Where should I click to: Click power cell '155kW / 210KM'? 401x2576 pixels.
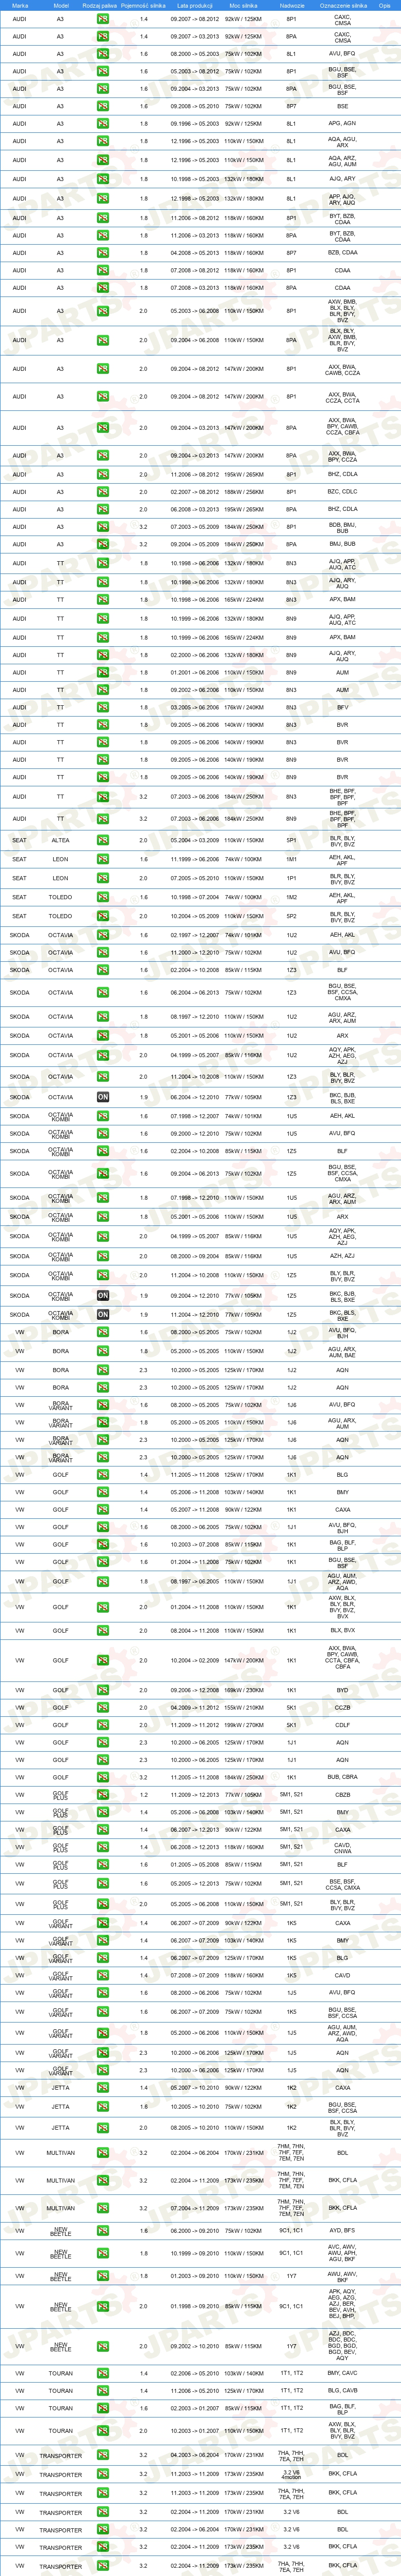[x=244, y=1707]
